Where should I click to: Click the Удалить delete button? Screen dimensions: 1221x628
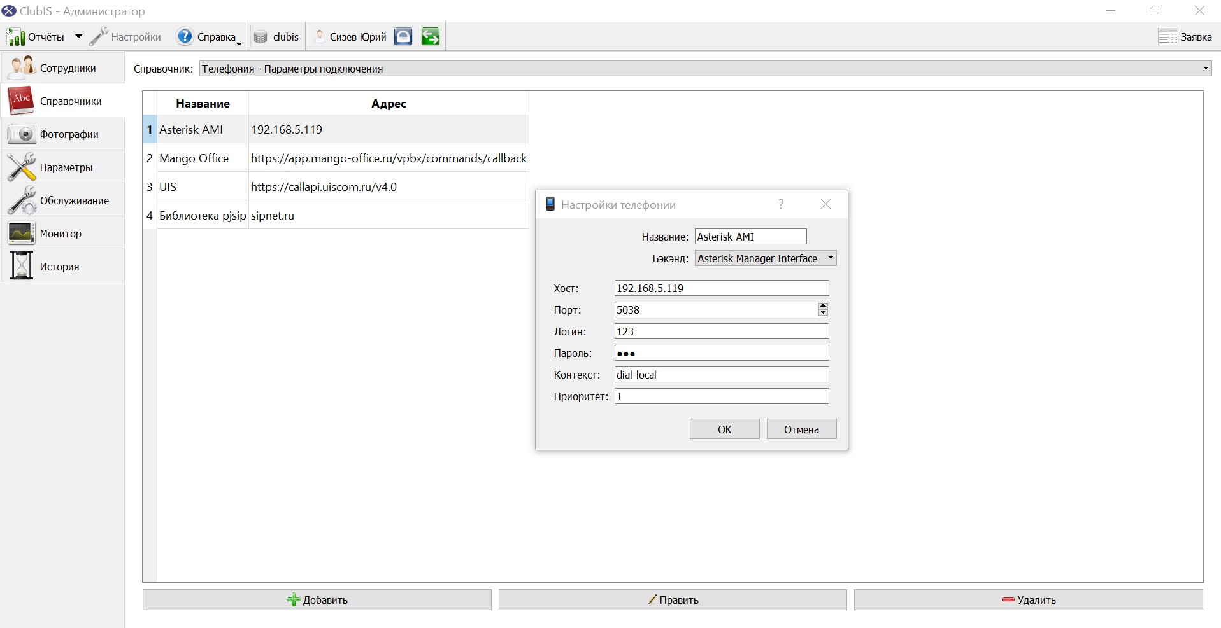(x=1028, y=600)
